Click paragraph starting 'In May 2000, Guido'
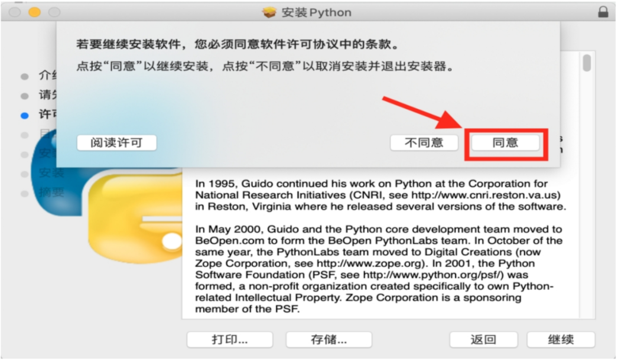This screenshot has width=618, height=362. coord(378,269)
